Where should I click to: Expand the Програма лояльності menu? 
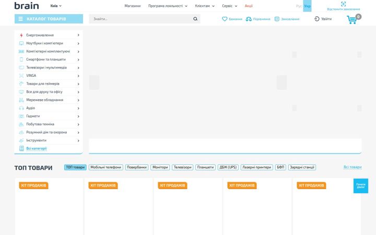pos(168,6)
